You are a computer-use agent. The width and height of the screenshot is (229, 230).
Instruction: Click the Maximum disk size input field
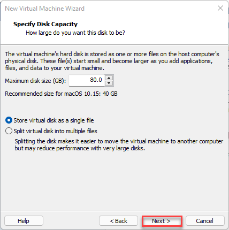(x=87, y=80)
